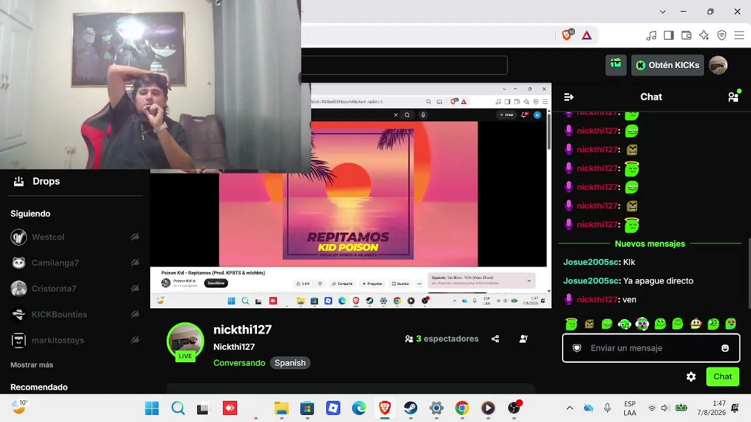Follow the channel with add-user icon
Screen dimensions: 751x422
point(523,339)
